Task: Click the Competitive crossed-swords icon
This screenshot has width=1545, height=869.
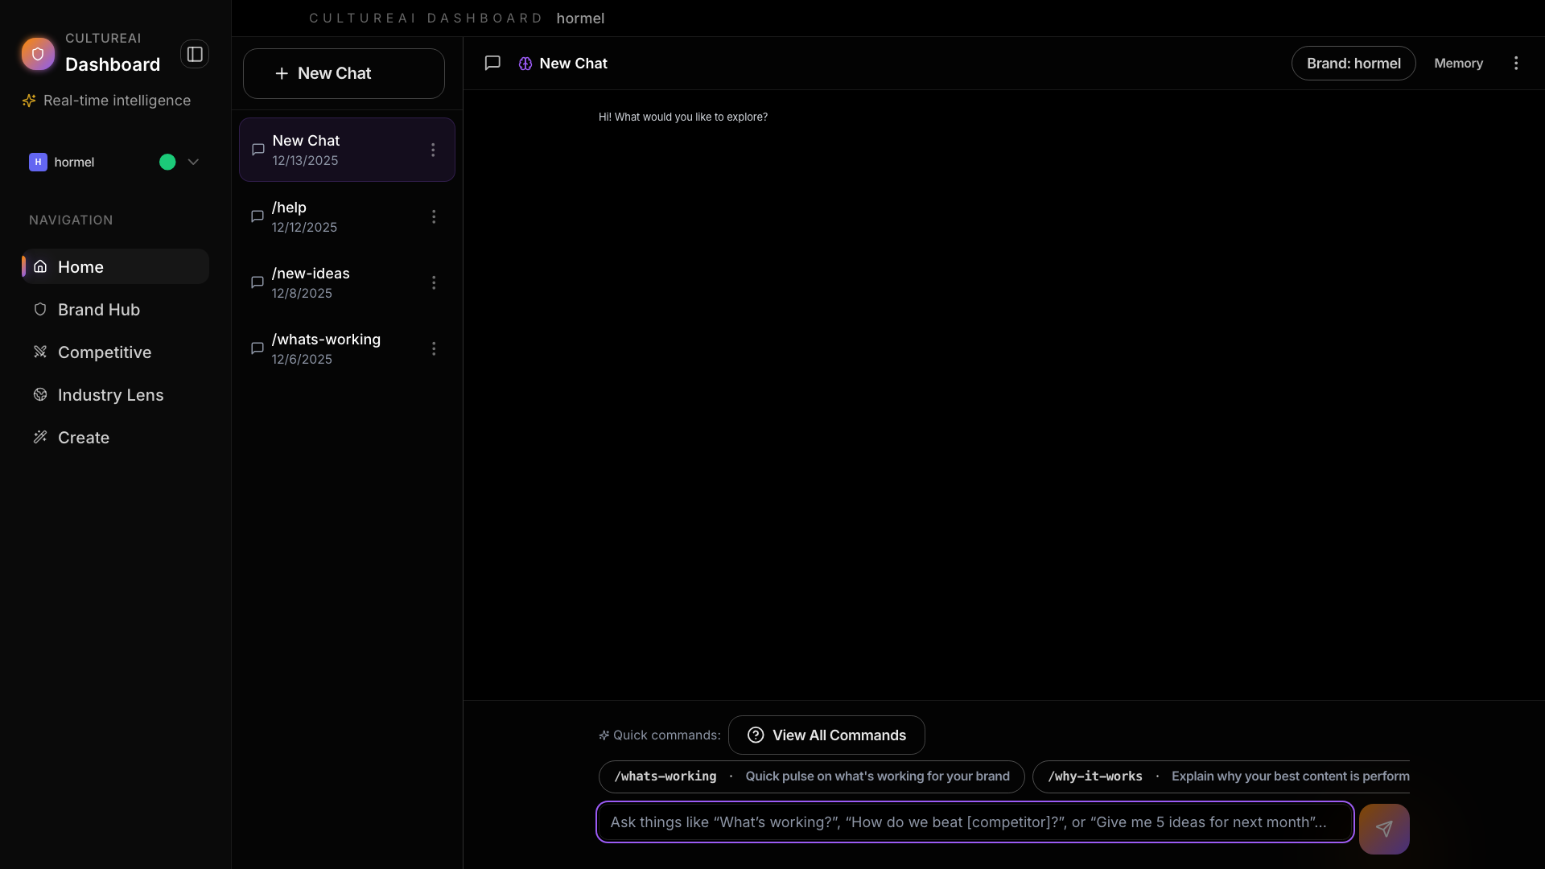Action: pos(39,352)
